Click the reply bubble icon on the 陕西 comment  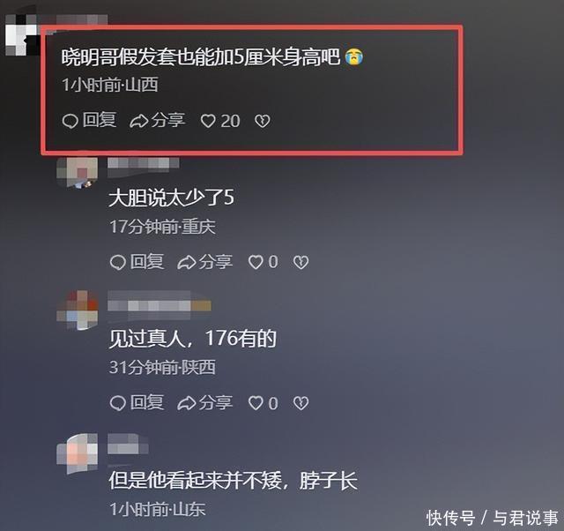pos(117,403)
